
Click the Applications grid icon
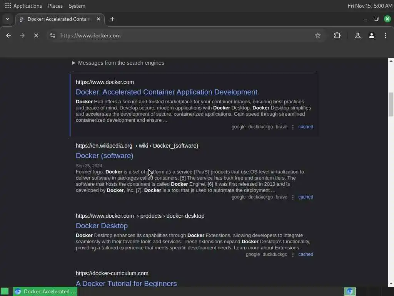tap(8, 5)
